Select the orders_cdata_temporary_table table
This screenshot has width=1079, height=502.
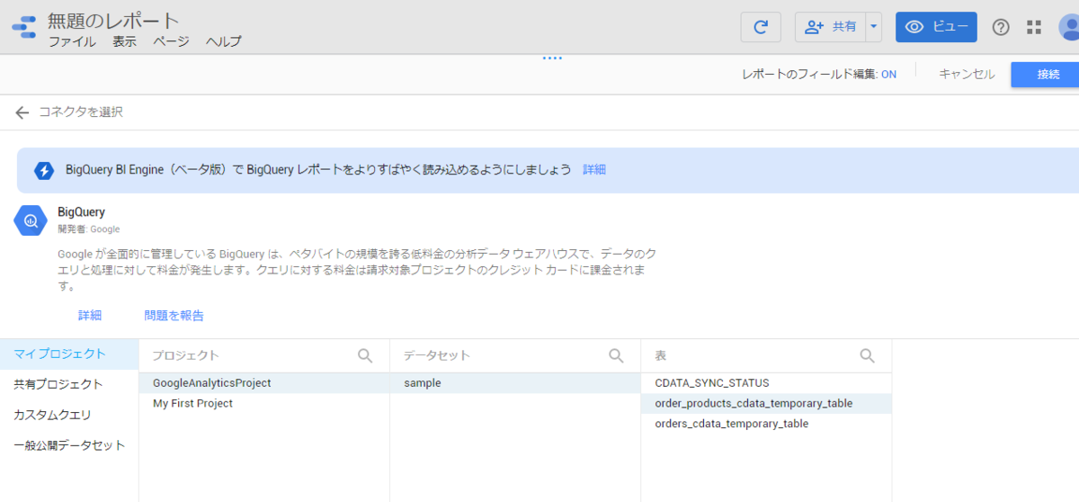(x=766, y=424)
